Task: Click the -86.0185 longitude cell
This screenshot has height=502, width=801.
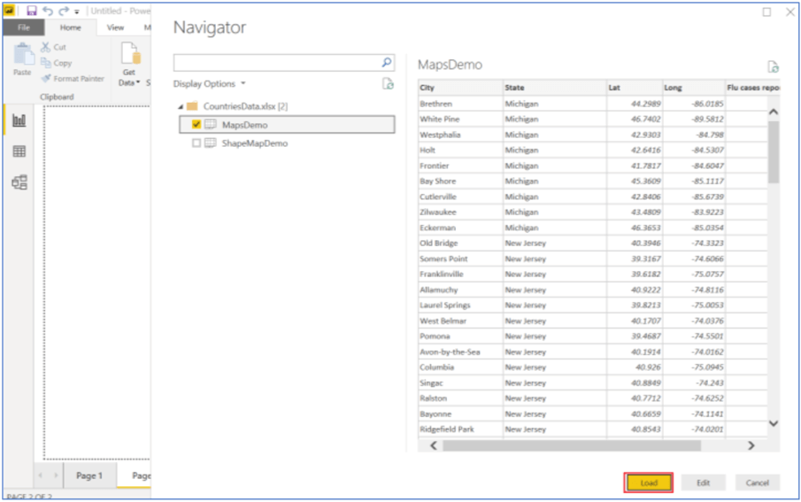Action: point(694,104)
